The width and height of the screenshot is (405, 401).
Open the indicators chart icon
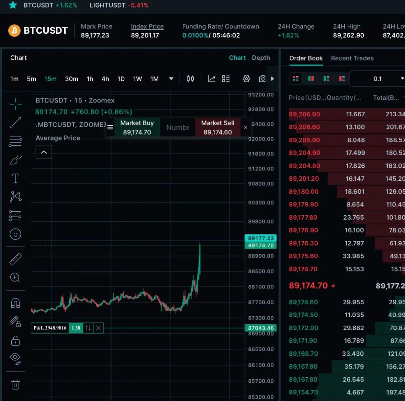pyautogui.click(x=211, y=79)
